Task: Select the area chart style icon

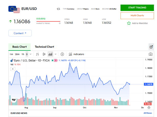Action: (50, 54)
